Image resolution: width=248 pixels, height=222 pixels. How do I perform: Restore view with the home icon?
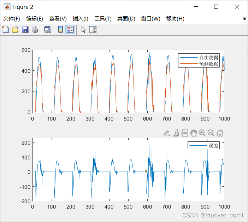tap(220, 133)
